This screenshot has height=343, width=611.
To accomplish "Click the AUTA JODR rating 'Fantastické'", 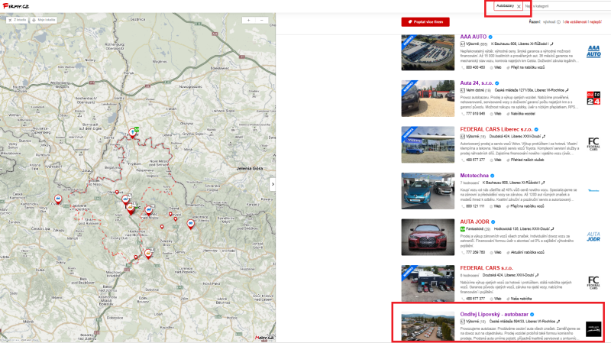I will (x=475, y=229).
